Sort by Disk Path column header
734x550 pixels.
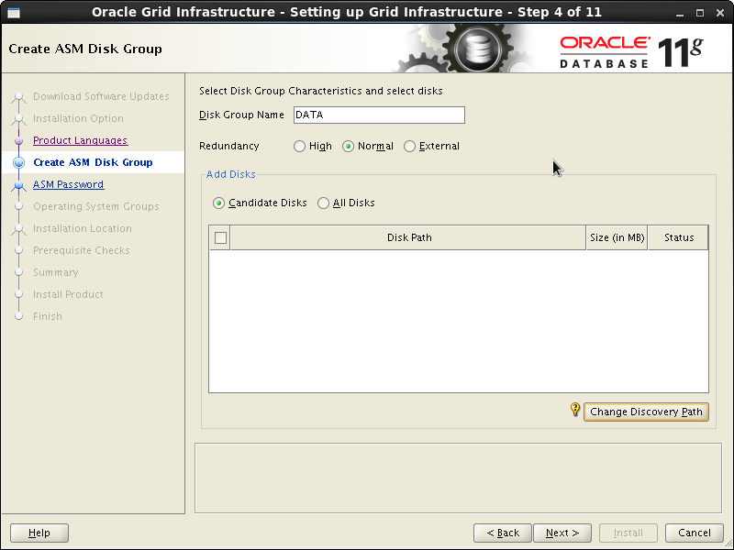408,237
